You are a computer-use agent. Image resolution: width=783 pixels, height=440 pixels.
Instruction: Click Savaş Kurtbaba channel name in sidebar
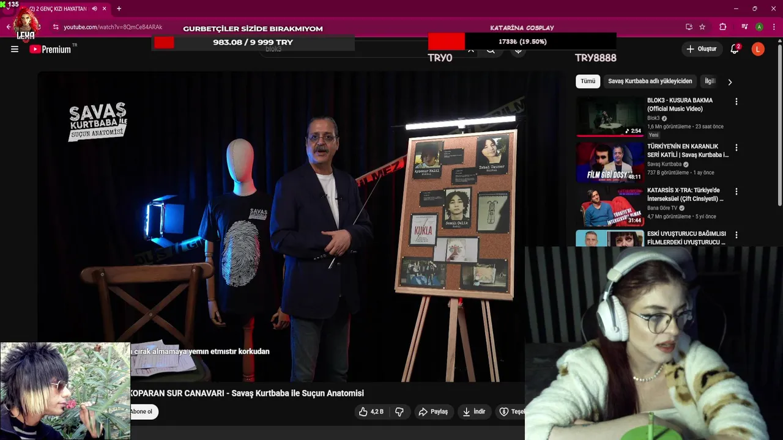(x=664, y=164)
